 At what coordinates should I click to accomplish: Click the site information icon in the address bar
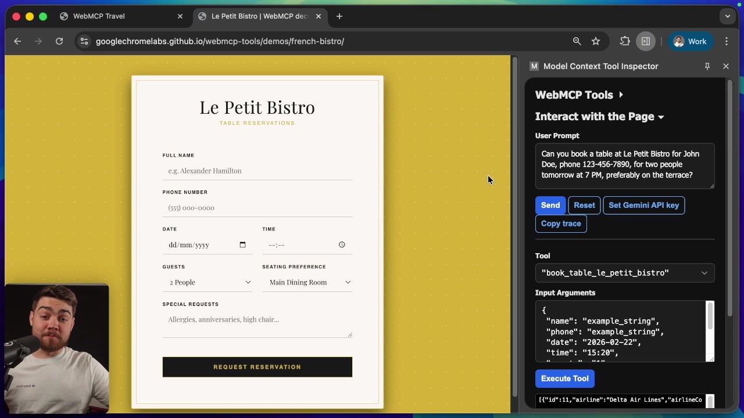click(84, 41)
